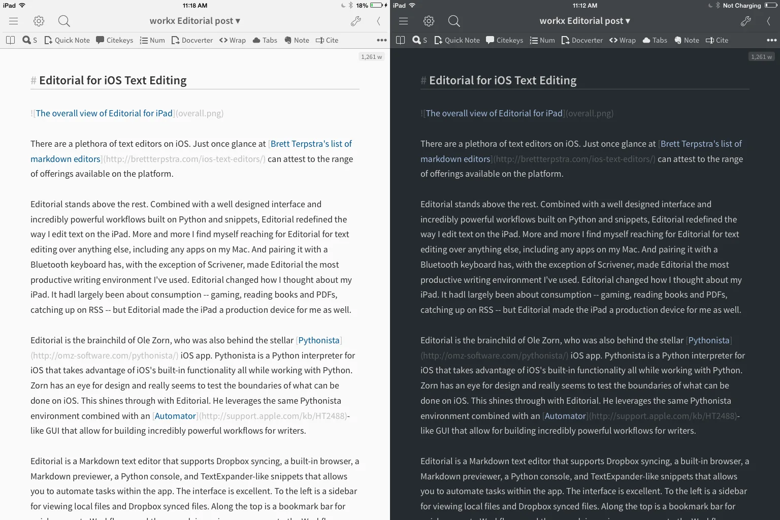Show accessory panel chevron in light window
780x520 pixels.
click(378, 21)
